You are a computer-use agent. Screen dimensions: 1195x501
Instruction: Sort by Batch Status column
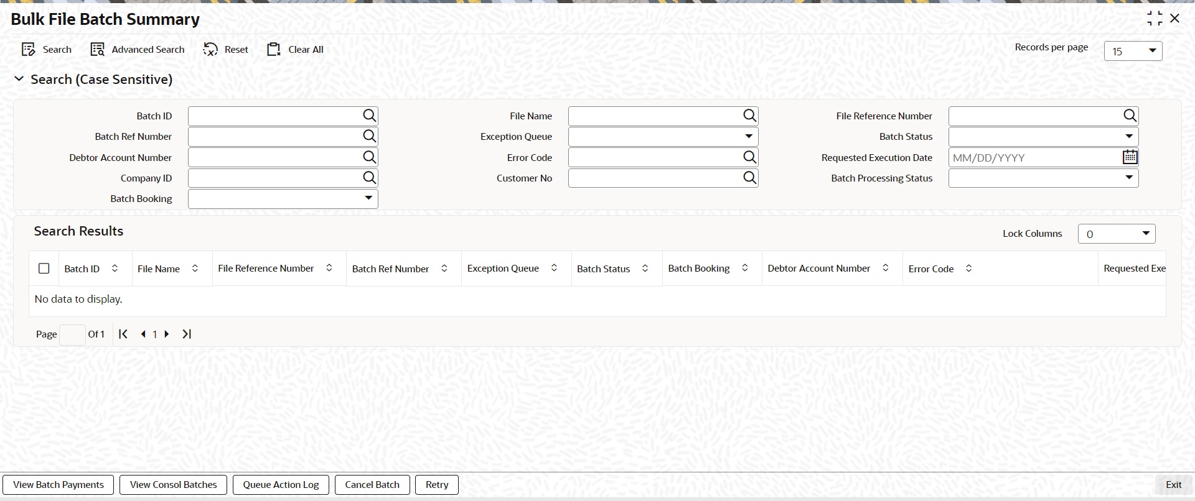[x=645, y=269]
